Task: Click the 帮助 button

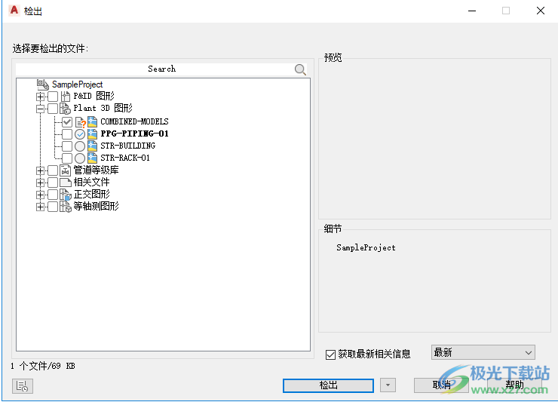Action: (x=514, y=385)
